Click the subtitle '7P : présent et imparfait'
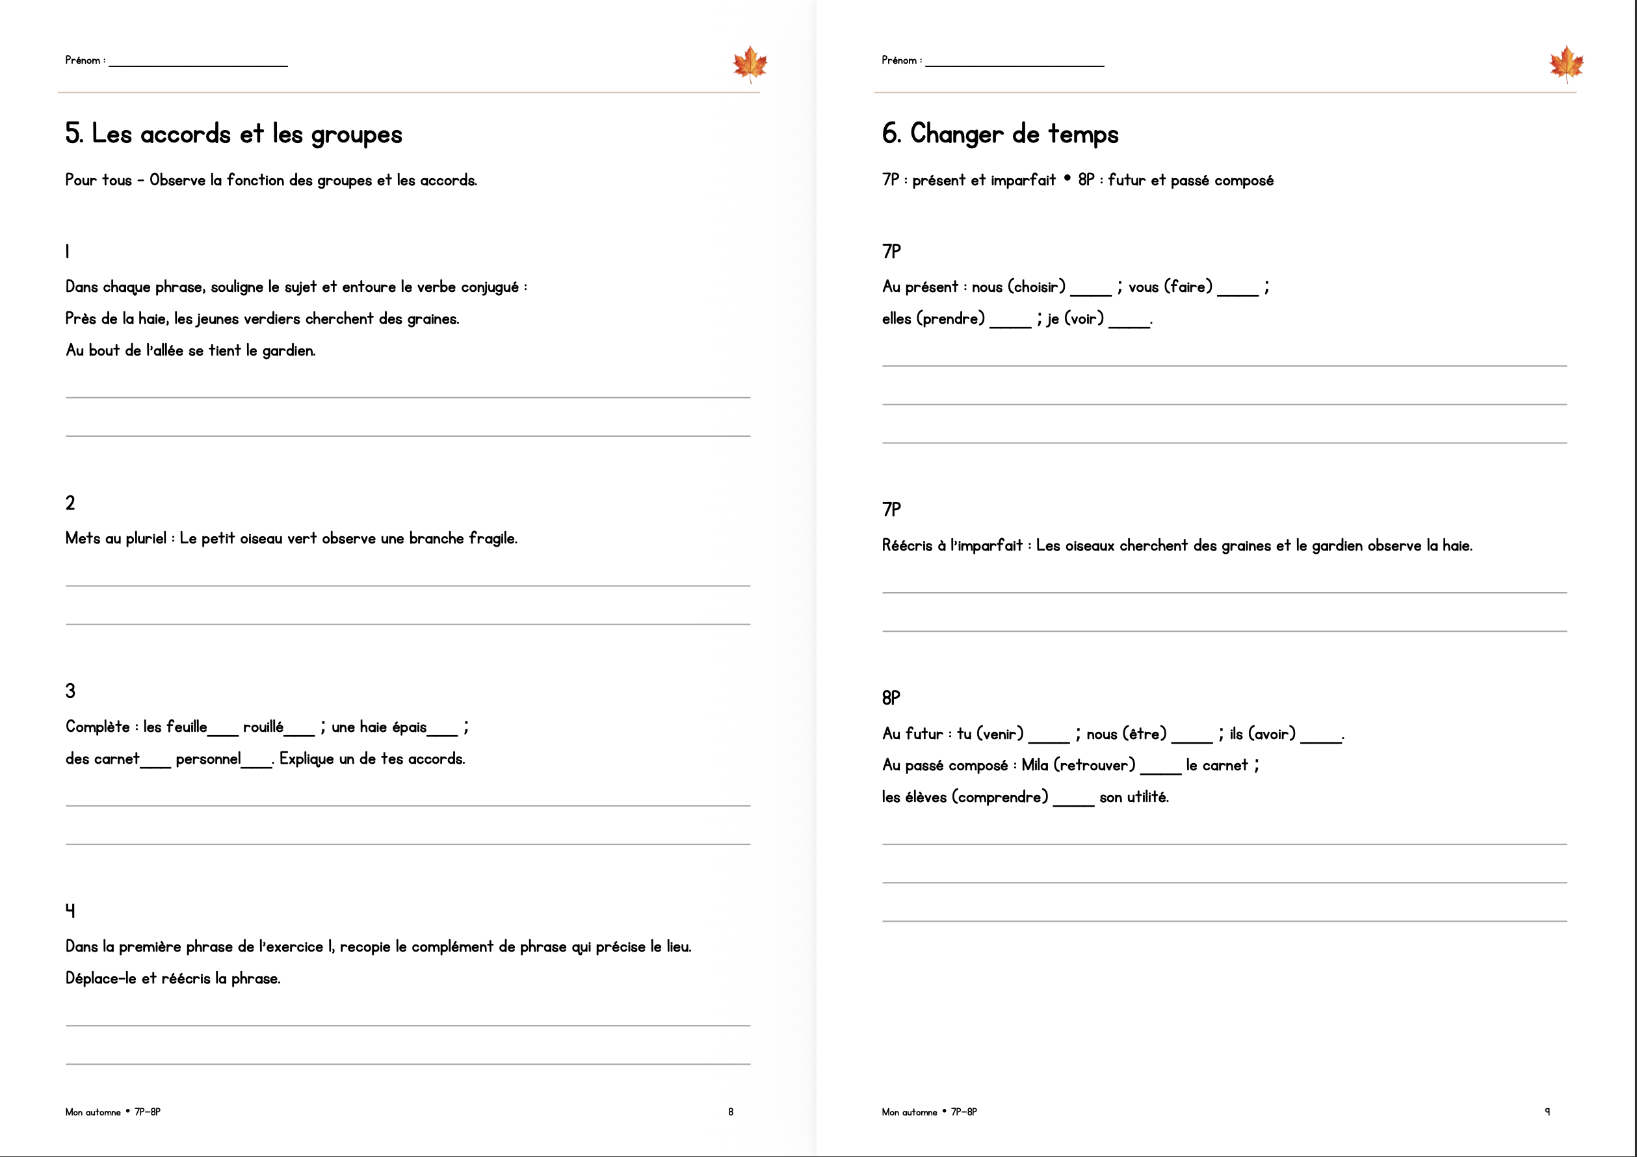1637x1157 pixels. click(x=968, y=180)
